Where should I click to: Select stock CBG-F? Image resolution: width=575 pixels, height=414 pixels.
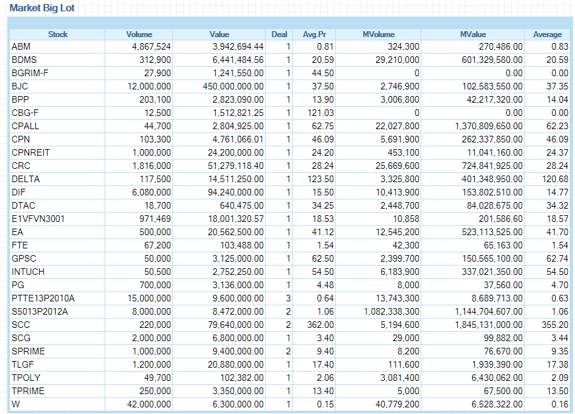pos(25,113)
